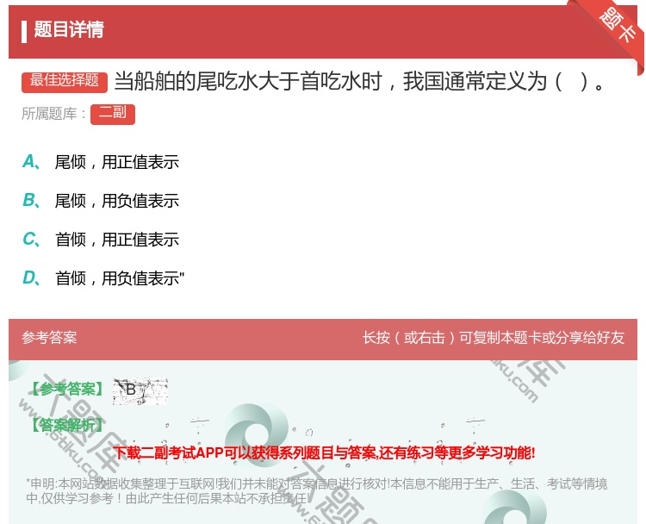Click the 最佳选择题 type badge
Screen dimensions: 646x524
[x=65, y=81]
